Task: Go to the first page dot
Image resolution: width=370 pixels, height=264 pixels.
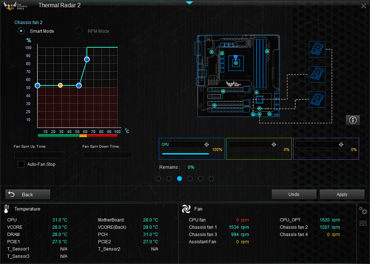Action: pyautogui.click(x=158, y=179)
